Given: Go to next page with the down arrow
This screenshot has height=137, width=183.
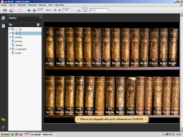Looking at the screenshot, I should tap(34, 10).
